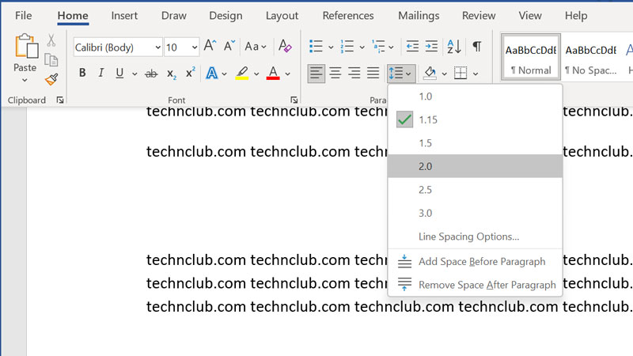
Task: Align text left
Action: pos(316,73)
